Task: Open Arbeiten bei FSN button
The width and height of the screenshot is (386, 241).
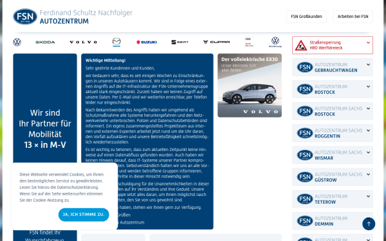Action: coord(353,17)
